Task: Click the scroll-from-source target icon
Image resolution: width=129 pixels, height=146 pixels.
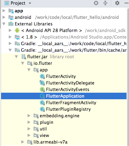Action: tap(96, 3)
